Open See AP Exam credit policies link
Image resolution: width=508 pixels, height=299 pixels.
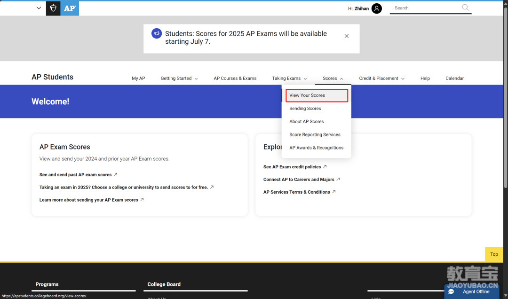tap(295, 167)
